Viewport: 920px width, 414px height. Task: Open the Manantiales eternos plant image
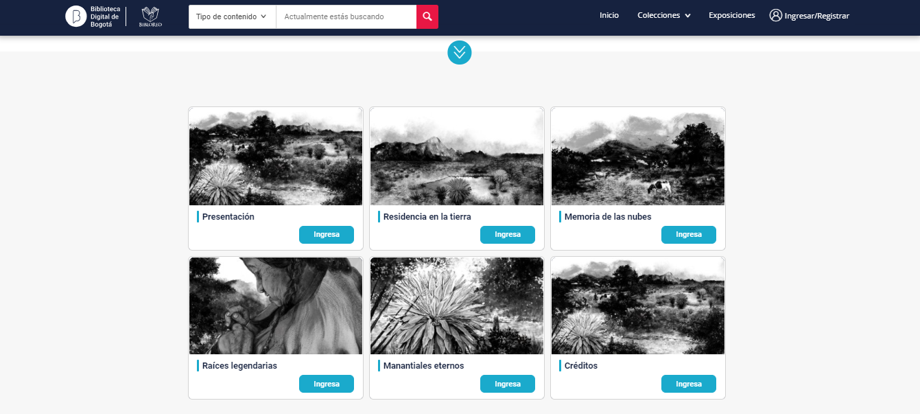click(457, 306)
